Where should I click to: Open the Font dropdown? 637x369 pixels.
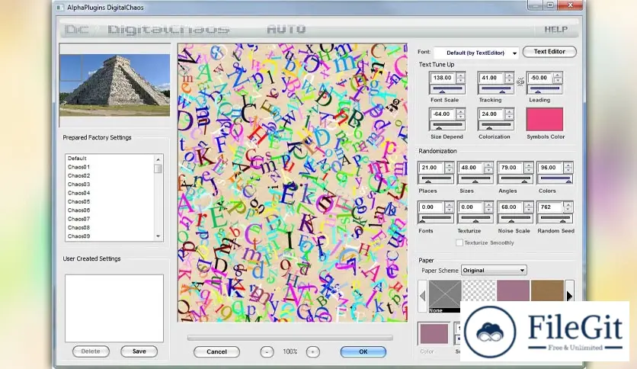click(x=476, y=53)
